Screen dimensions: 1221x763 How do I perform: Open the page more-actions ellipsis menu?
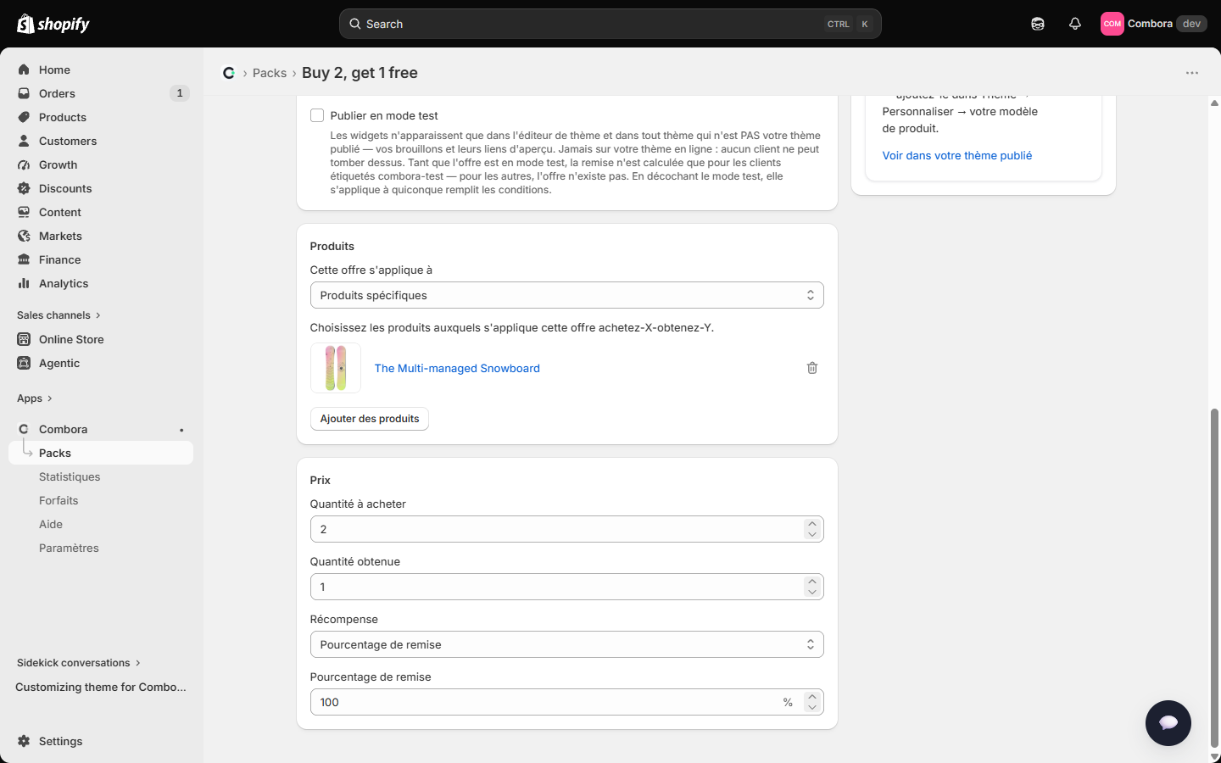(x=1192, y=73)
